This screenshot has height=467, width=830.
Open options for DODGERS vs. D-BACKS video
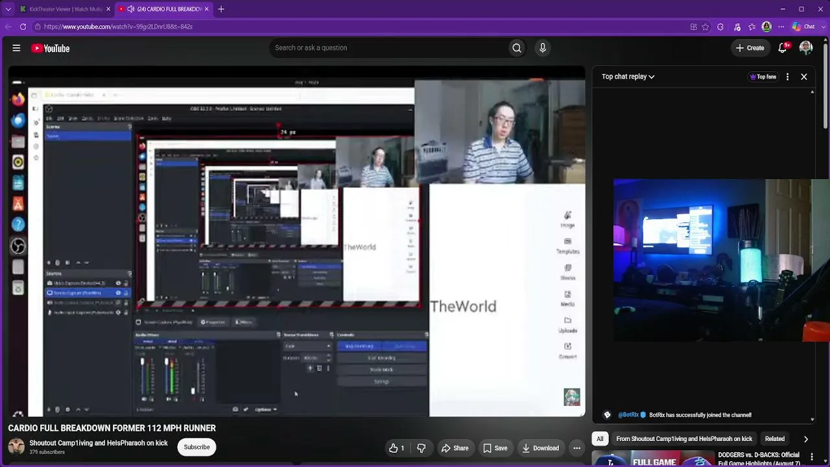click(812, 457)
